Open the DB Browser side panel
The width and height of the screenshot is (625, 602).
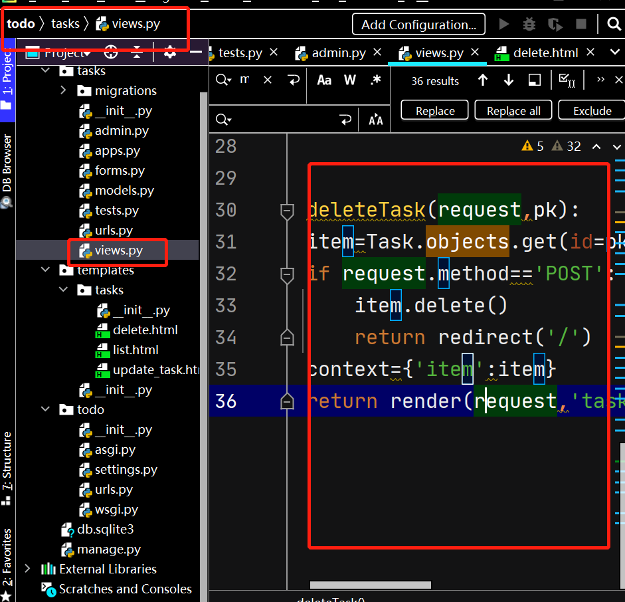click(7, 171)
